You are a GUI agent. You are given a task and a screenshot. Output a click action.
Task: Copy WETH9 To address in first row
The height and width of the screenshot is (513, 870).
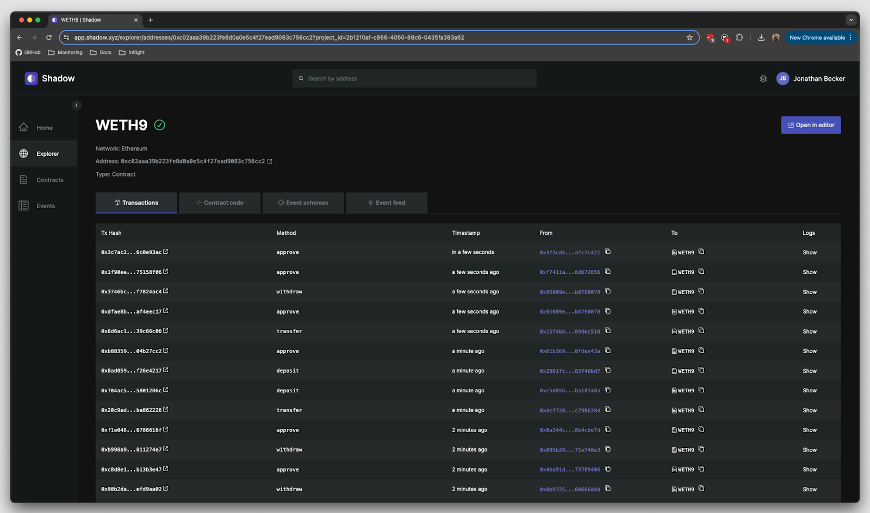(701, 252)
